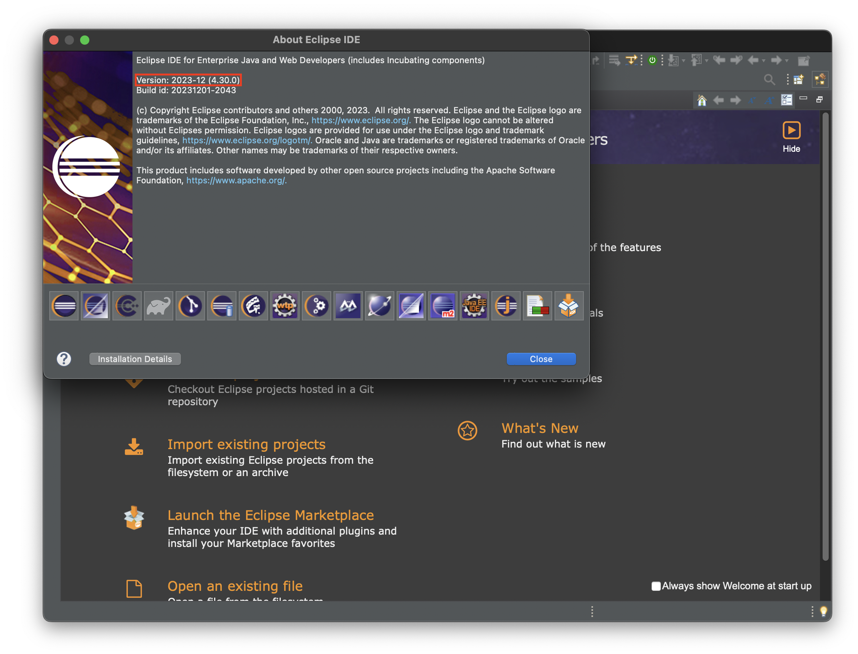Viewport: 858px width, 654px height.
Task: Click the WTP gear plugin icon
Action: tap(285, 306)
